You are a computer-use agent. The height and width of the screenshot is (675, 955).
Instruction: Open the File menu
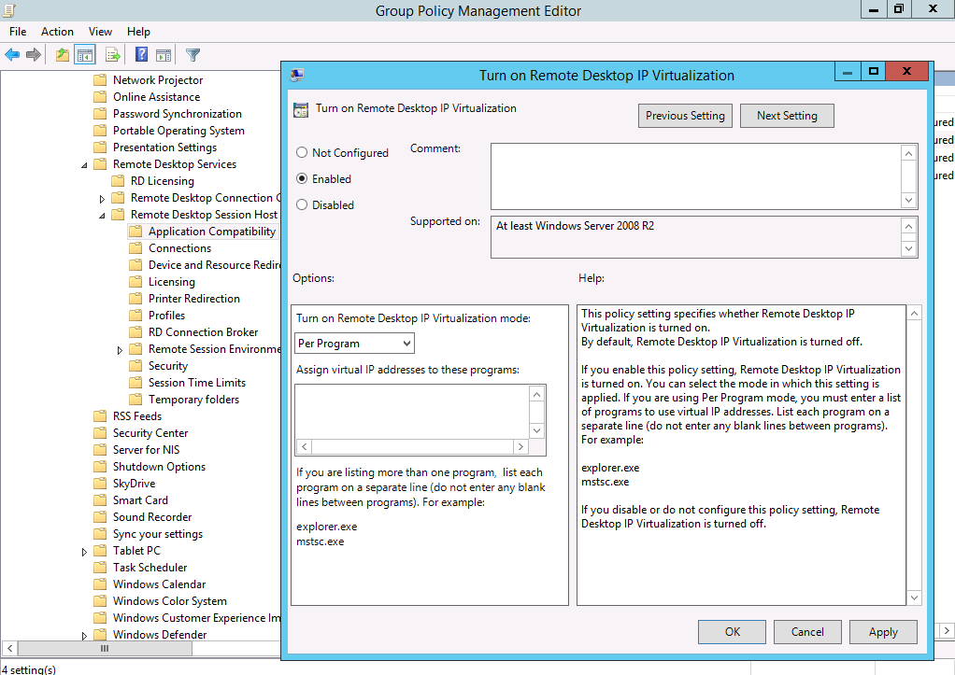point(18,32)
